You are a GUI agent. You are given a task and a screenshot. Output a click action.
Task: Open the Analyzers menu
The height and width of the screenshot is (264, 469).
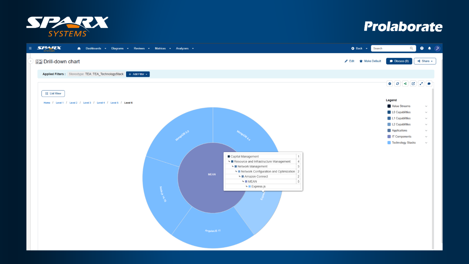coord(185,48)
